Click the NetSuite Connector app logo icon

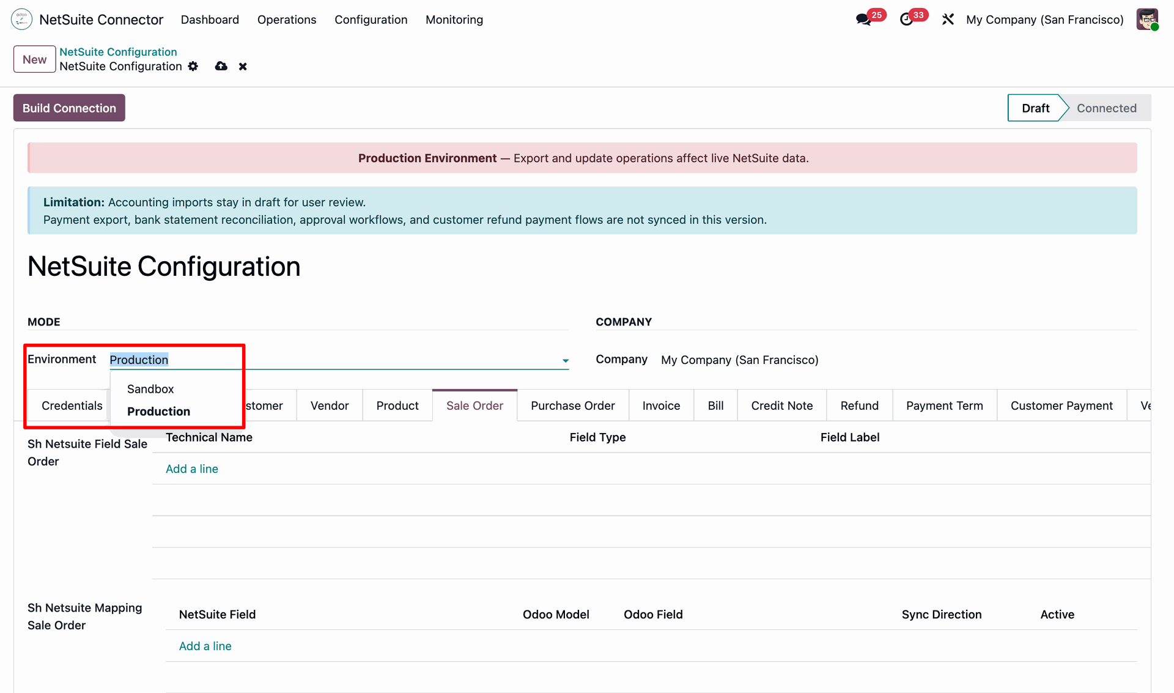click(x=21, y=20)
